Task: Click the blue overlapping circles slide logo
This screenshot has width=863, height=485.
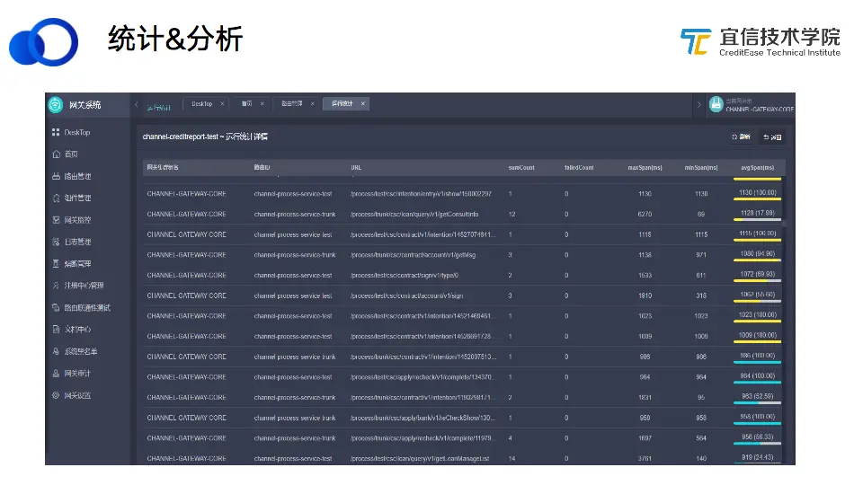Action: pos(43,42)
